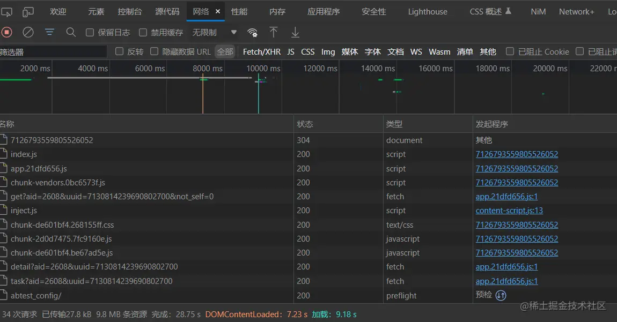Select request 7126793559805526052 document row

[308, 140]
